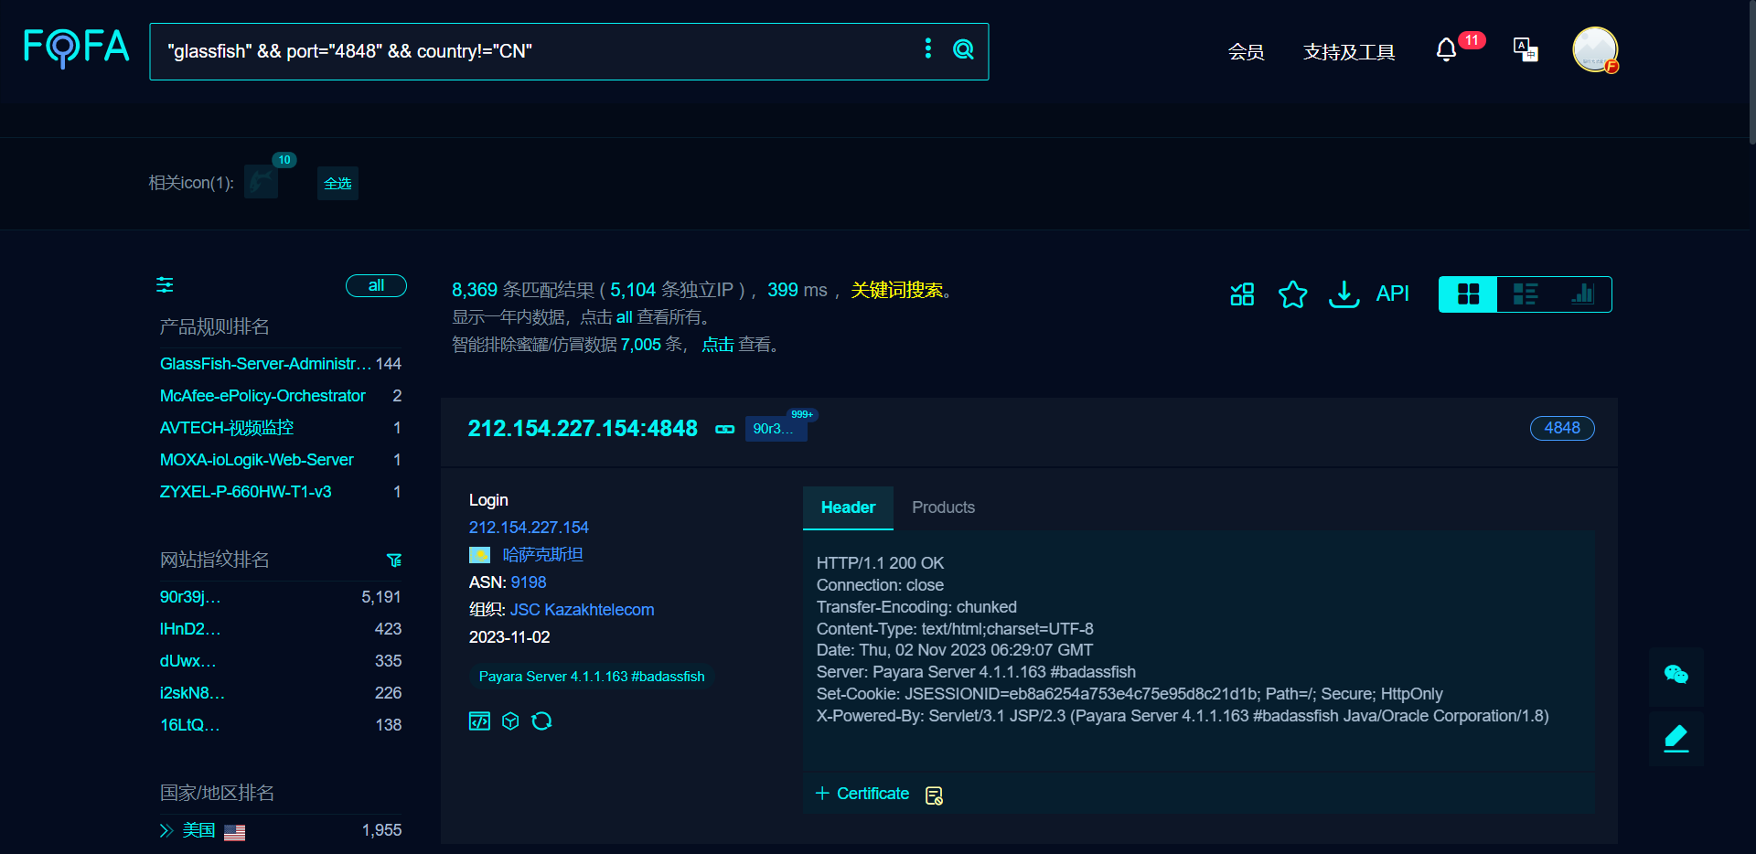Screen dimensions: 1756x854
Task: Click the cube icon in the result card
Action: (x=510, y=721)
